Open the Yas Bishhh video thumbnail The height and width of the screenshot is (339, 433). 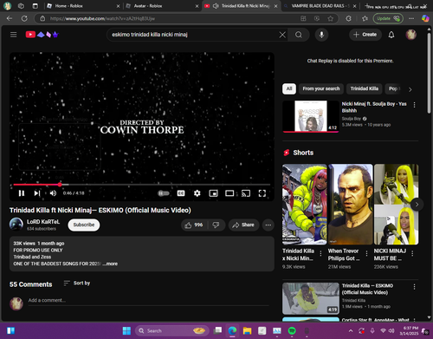click(x=311, y=116)
